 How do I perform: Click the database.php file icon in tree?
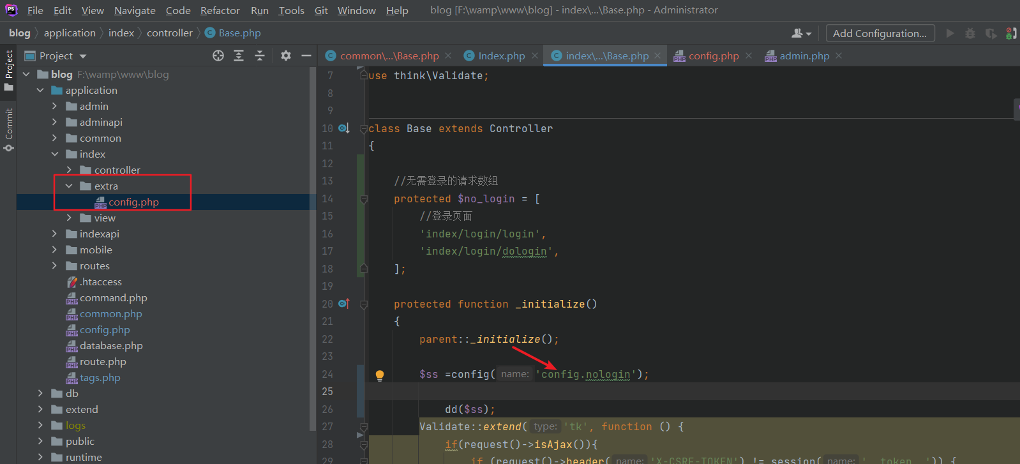click(72, 346)
